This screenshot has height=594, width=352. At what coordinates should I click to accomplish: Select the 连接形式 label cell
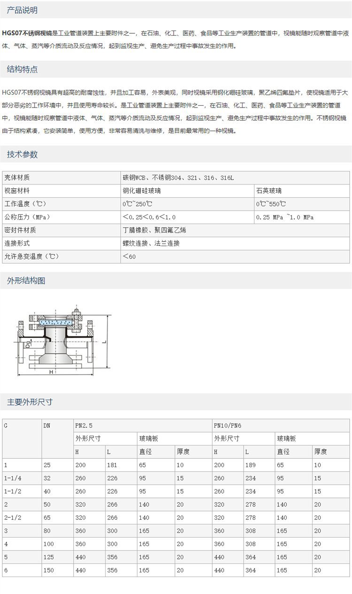(x=61, y=243)
